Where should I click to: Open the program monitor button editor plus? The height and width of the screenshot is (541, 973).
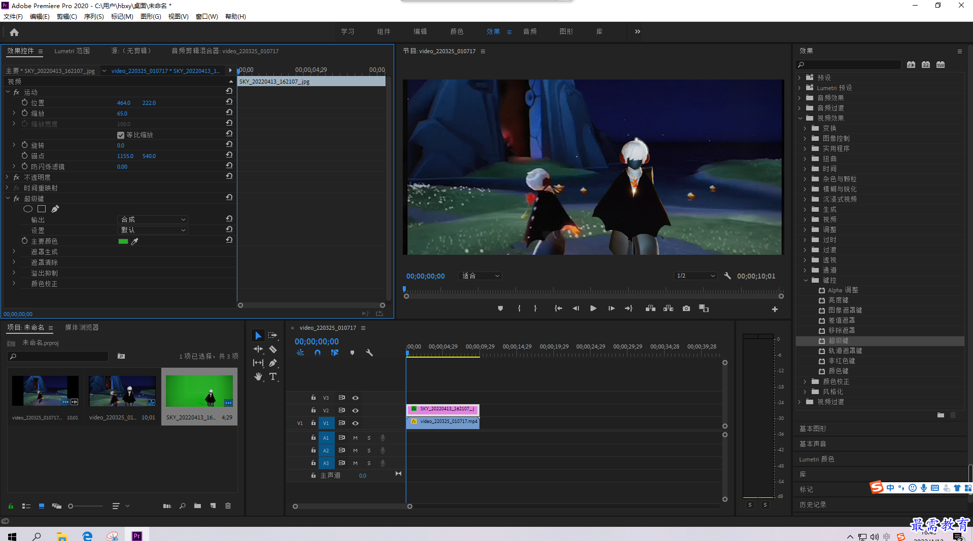click(775, 309)
